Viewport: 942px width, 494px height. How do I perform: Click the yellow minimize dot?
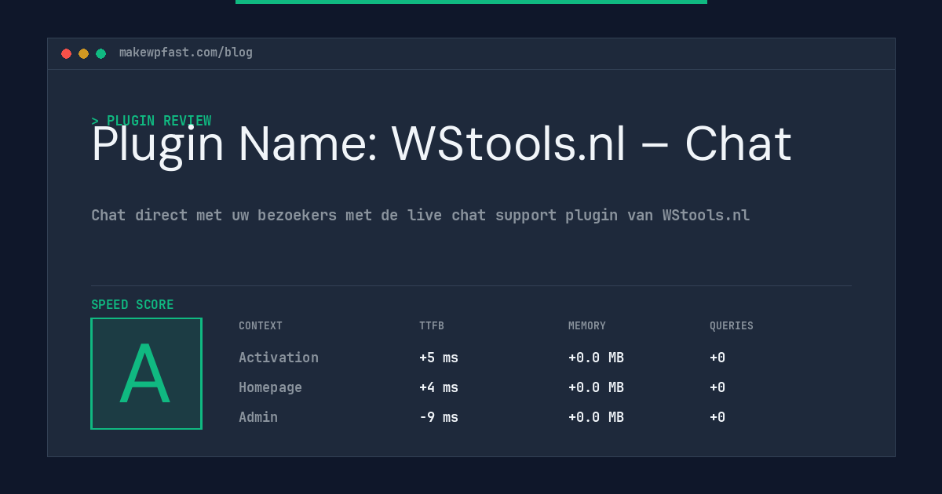83,53
